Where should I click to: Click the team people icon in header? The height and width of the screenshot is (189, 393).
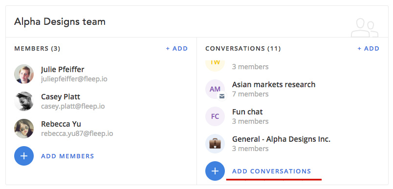click(365, 28)
